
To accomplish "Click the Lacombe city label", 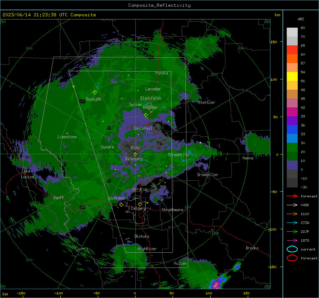I will [153, 89].
